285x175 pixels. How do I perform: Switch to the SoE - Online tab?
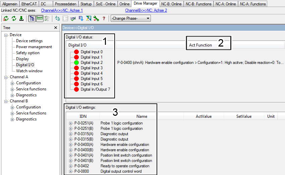point(106,4)
